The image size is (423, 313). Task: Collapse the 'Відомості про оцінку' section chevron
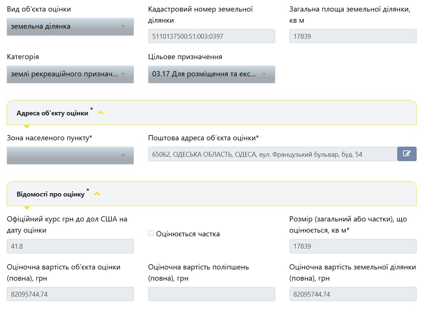tap(97, 194)
